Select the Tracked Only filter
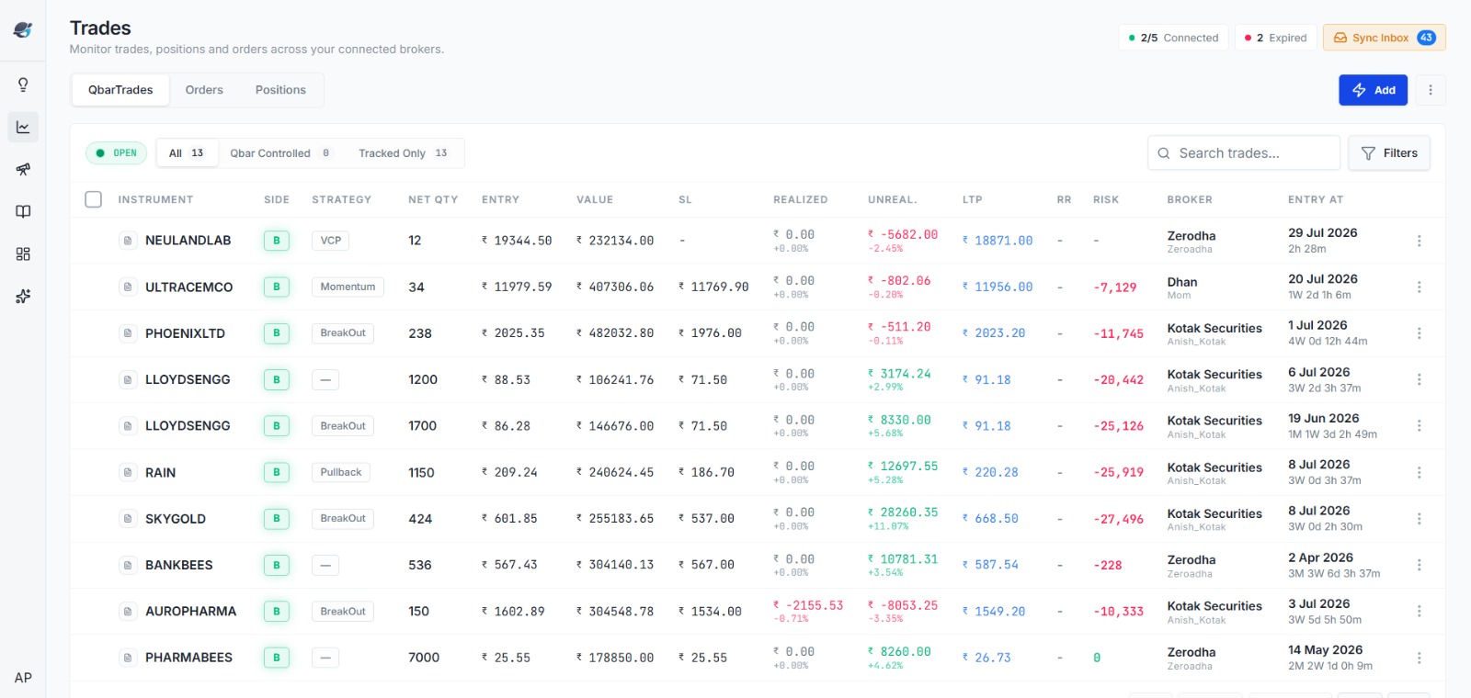The width and height of the screenshot is (1471, 698). pos(403,153)
